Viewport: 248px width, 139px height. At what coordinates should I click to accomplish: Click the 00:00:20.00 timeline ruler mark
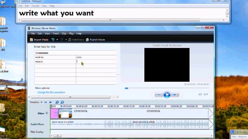point(113,107)
